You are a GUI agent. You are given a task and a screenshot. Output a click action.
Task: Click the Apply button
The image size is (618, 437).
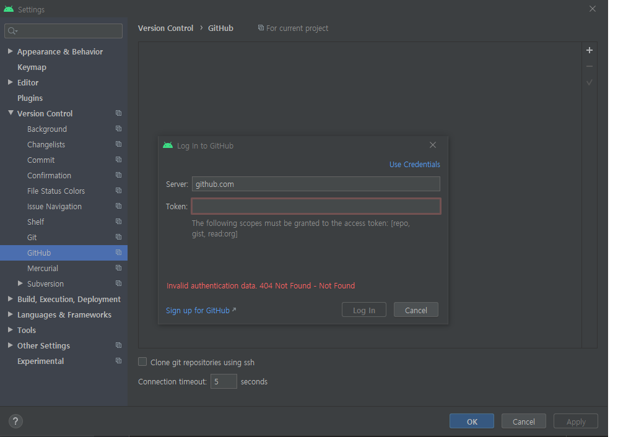[576, 422]
